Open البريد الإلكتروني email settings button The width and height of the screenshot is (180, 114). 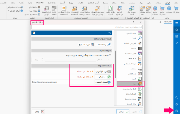[103, 71]
